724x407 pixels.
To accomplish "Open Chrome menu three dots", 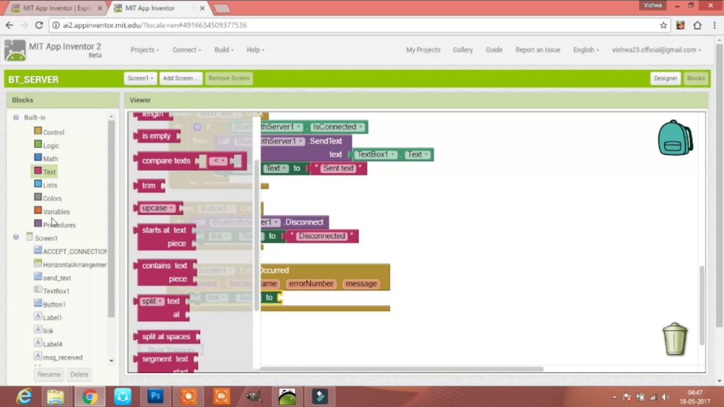I will tap(714, 25).
